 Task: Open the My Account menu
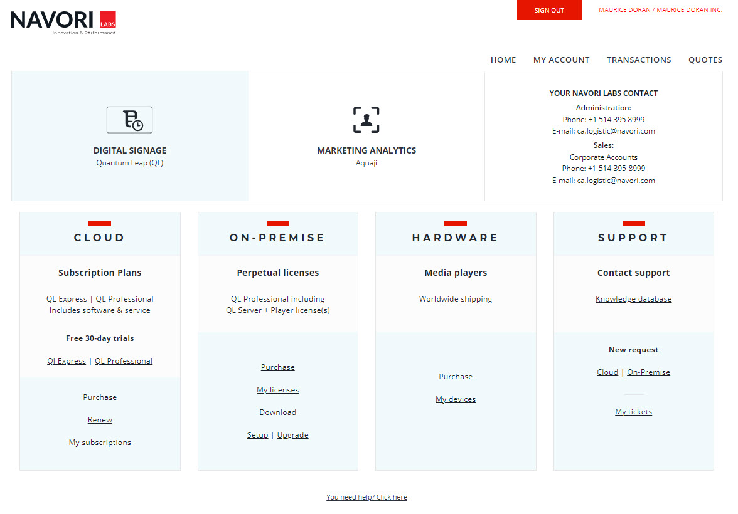coord(561,60)
